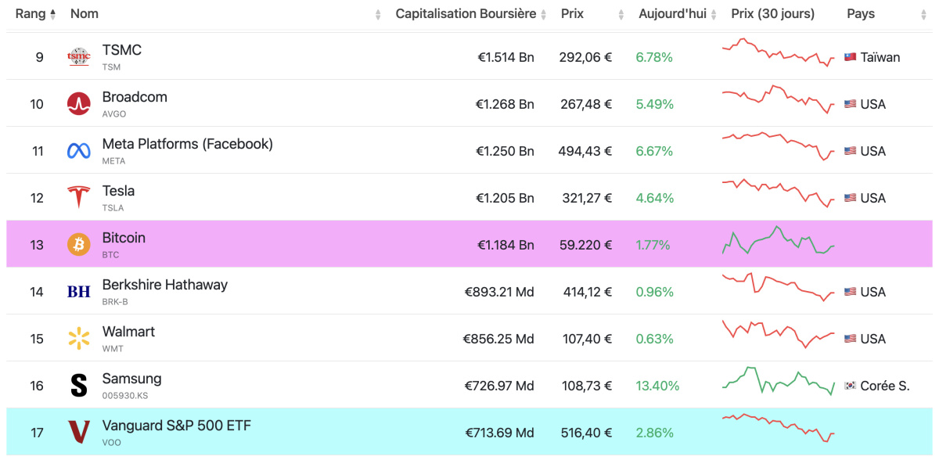Image resolution: width=939 pixels, height=460 pixels.
Task: Click the Taiwan flag in TSMC row
Action: [x=851, y=57]
